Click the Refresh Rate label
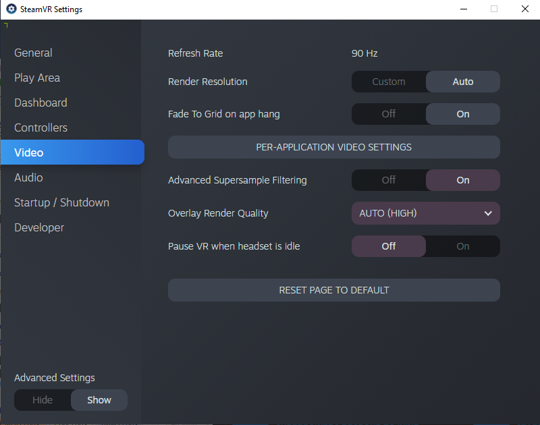Image resolution: width=540 pixels, height=425 pixels. click(195, 53)
